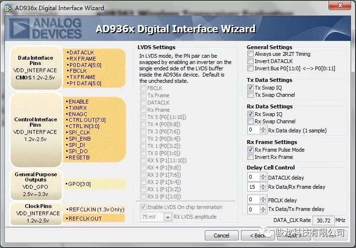Uncheck Tx Swap IQ option
This screenshot has width=356, height=248.
pos(250,88)
